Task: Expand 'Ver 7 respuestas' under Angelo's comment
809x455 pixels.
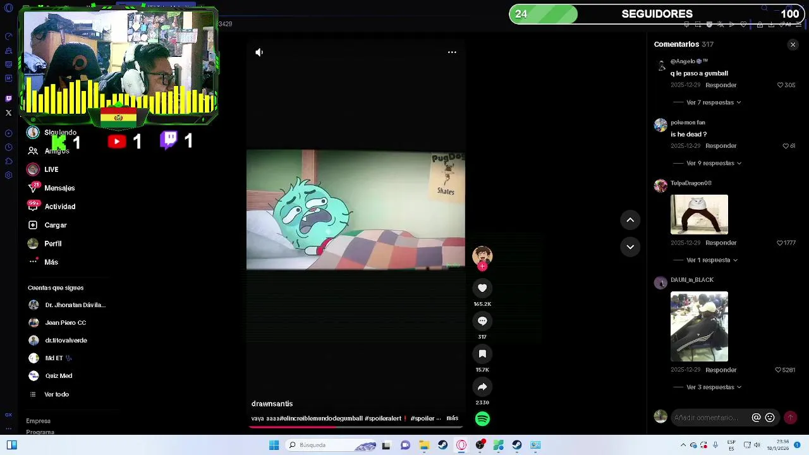Action: (714, 102)
